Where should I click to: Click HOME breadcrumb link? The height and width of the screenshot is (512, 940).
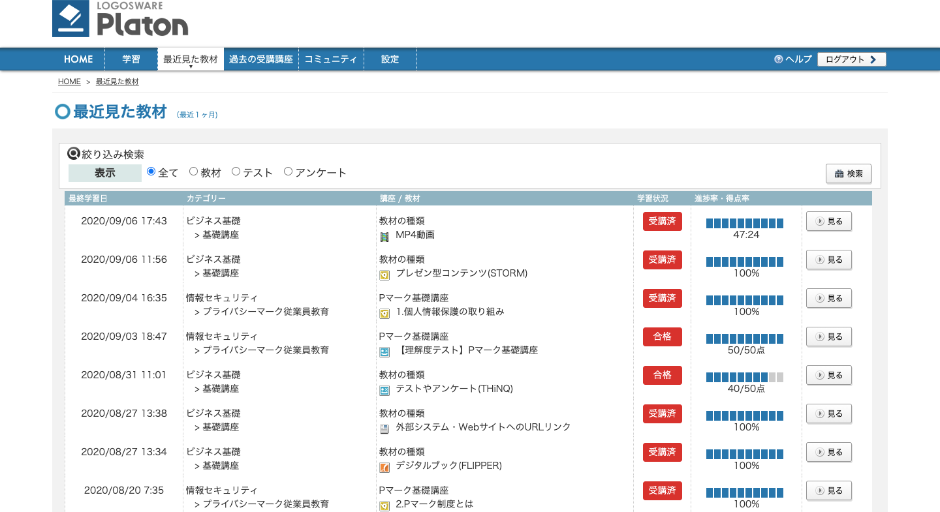pyautogui.click(x=69, y=82)
